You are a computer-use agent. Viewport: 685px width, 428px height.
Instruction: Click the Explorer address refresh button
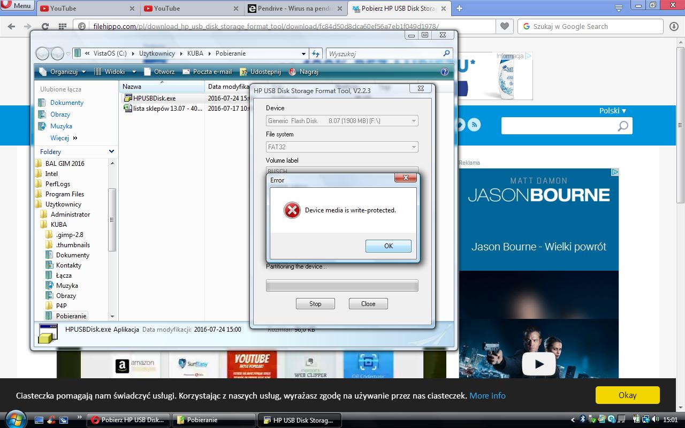click(316, 53)
